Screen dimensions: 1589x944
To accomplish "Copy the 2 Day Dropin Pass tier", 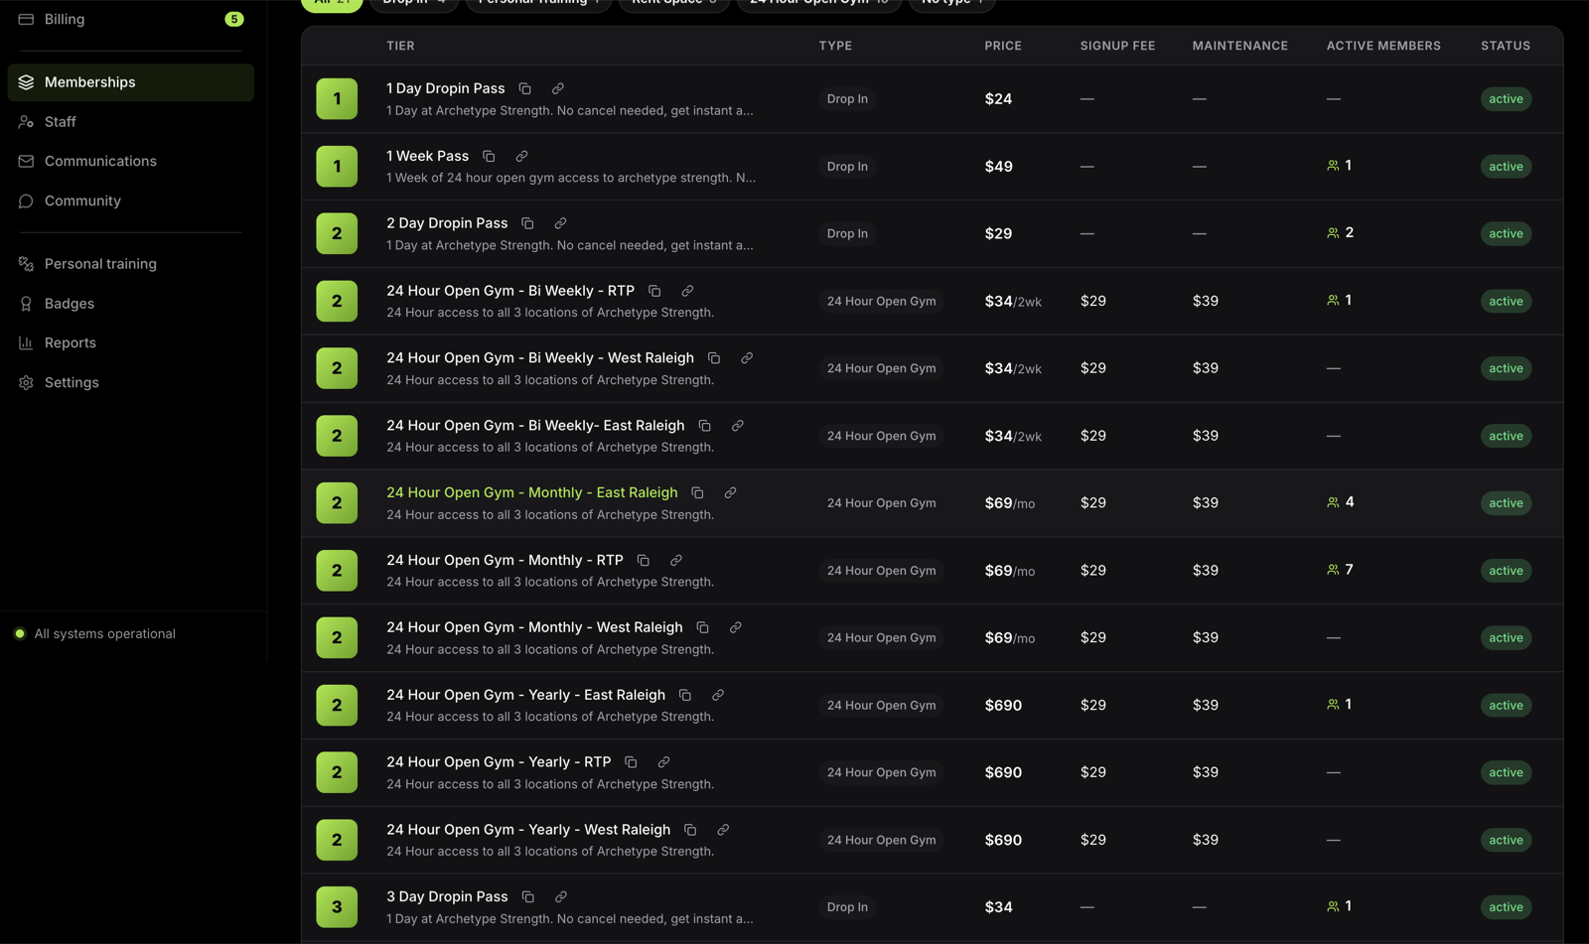I will tap(527, 223).
